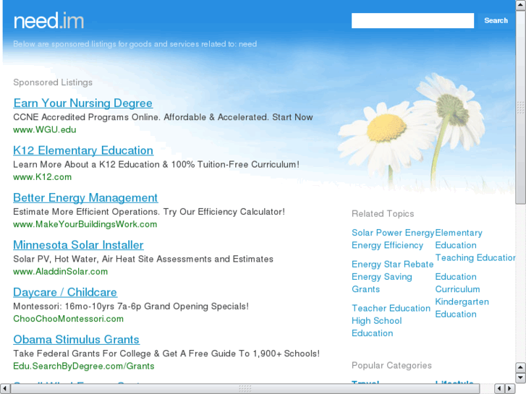Select Solar Power Energy topic

393,233
